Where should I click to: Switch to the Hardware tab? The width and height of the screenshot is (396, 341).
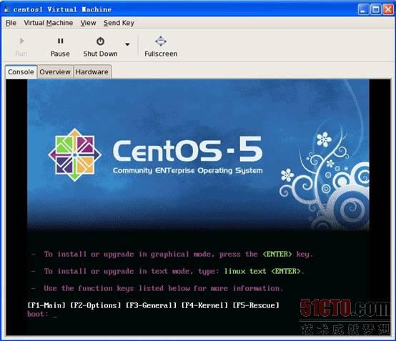point(92,72)
